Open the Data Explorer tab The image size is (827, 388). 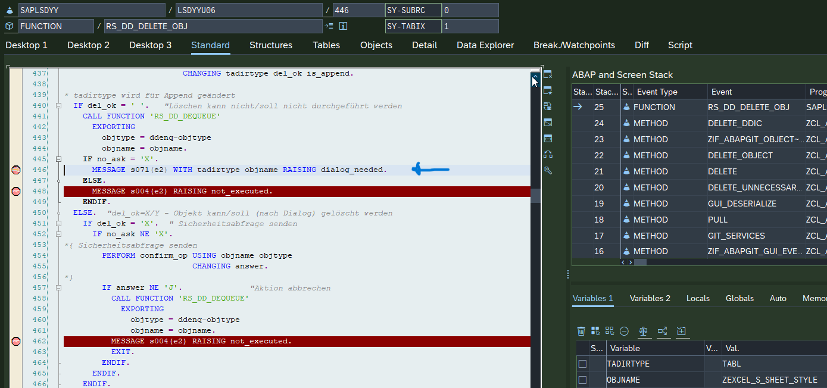485,45
